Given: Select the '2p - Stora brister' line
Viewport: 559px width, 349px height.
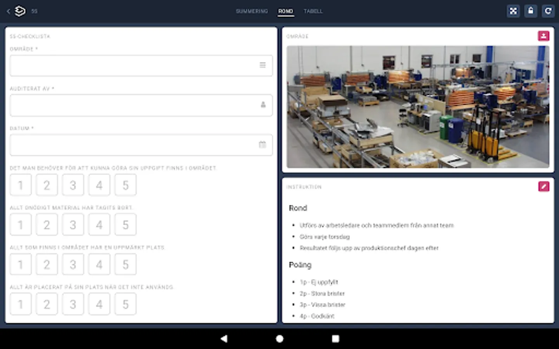Looking at the screenshot, I should click(x=322, y=294).
